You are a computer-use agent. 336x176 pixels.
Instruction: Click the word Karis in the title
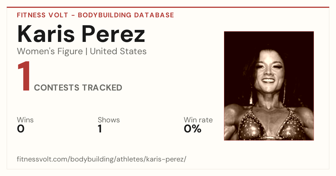(x=48, y=34)
